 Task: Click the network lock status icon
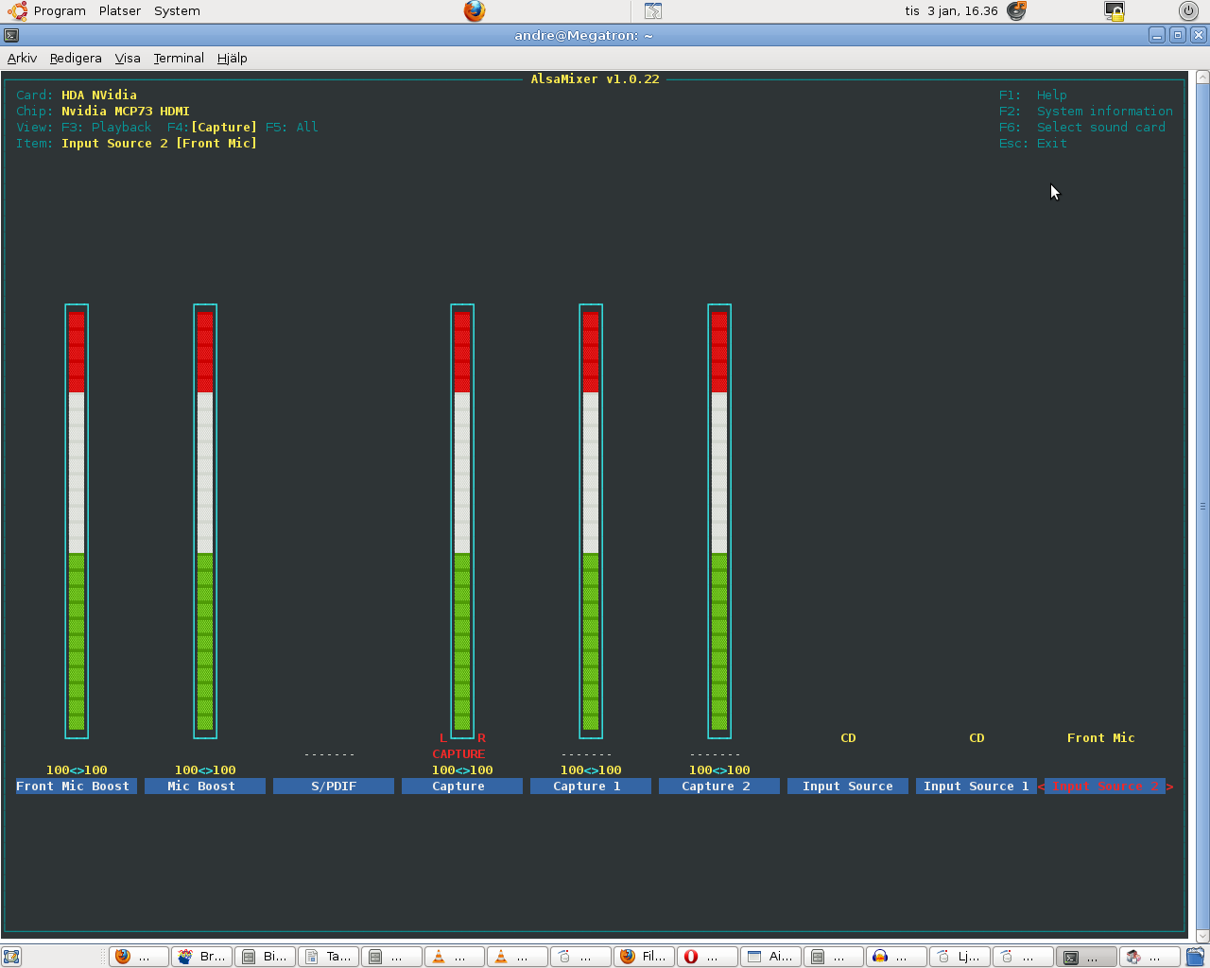[x=1115, y=11]
